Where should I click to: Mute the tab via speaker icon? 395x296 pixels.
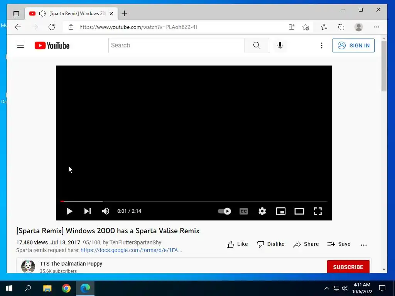coord(42,13)
